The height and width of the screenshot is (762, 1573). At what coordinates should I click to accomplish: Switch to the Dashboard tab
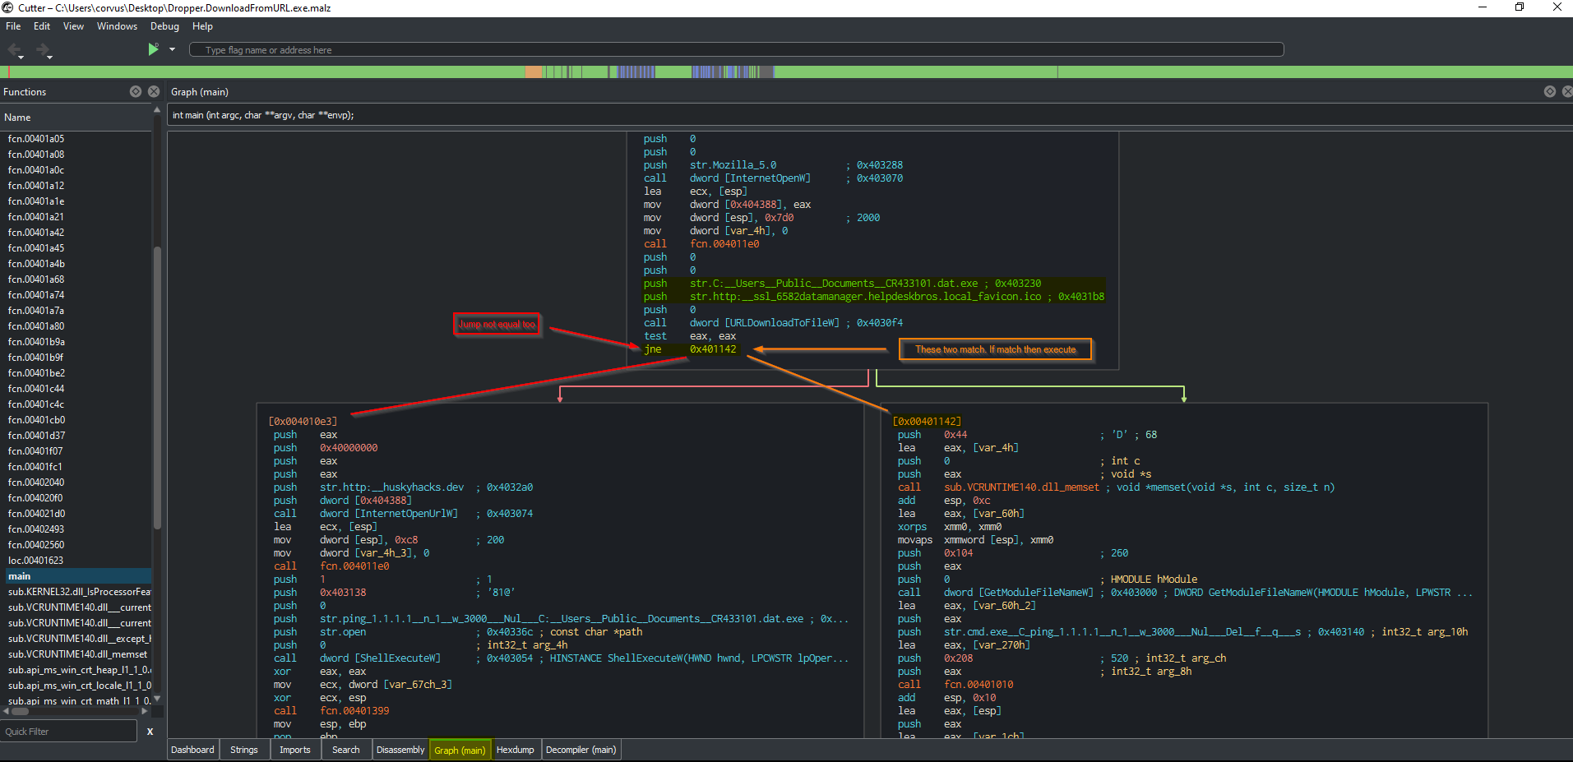click(192, 750)
